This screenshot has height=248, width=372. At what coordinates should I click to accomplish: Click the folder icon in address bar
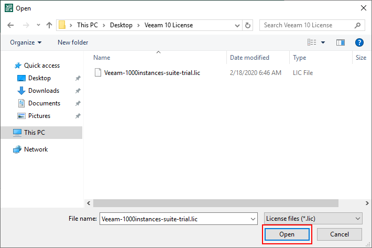click(x=62, y=25)
